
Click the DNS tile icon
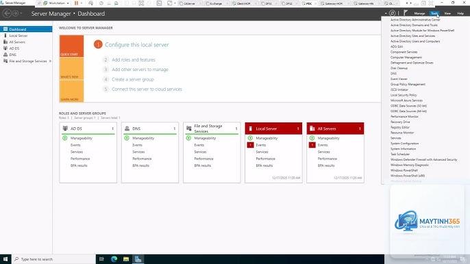[x=127, y=129]
